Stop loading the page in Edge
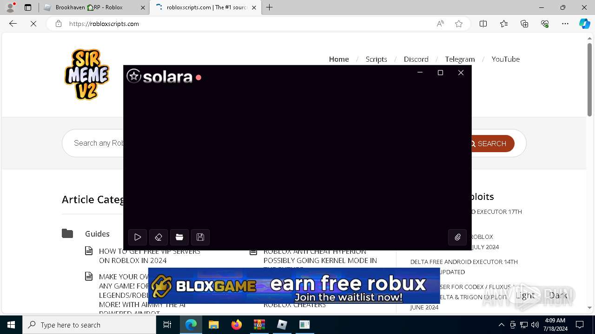This screenshot has width=595, height=334. tap(33, 24)
